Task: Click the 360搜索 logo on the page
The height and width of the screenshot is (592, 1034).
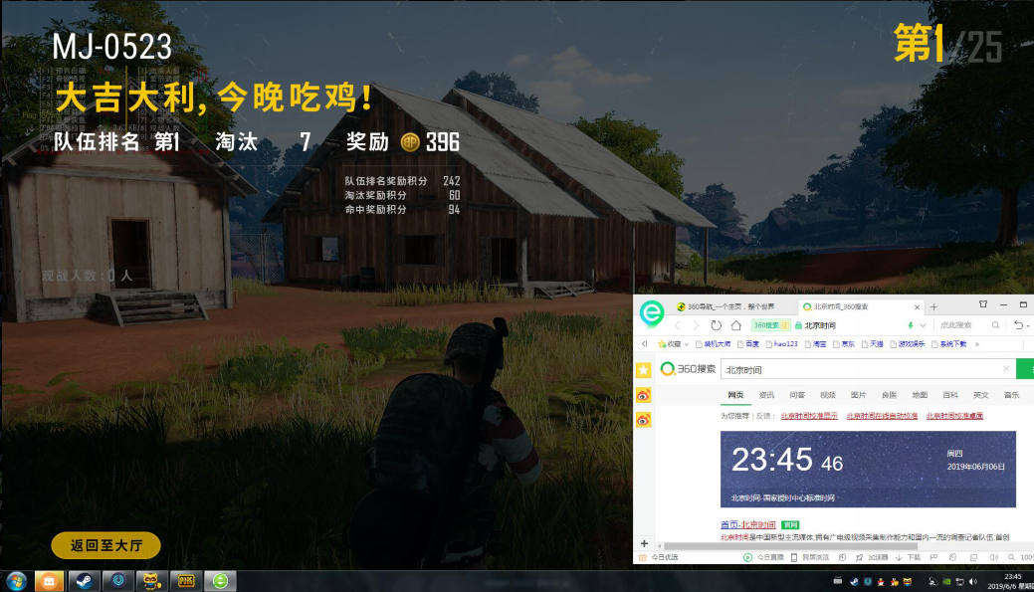Action: click(688, 369)
